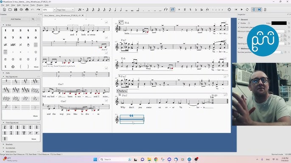Image resolution: width=291 pixels, height=163 pixels.
Task: Expand the Clefs palette
Action: point(8,73)
